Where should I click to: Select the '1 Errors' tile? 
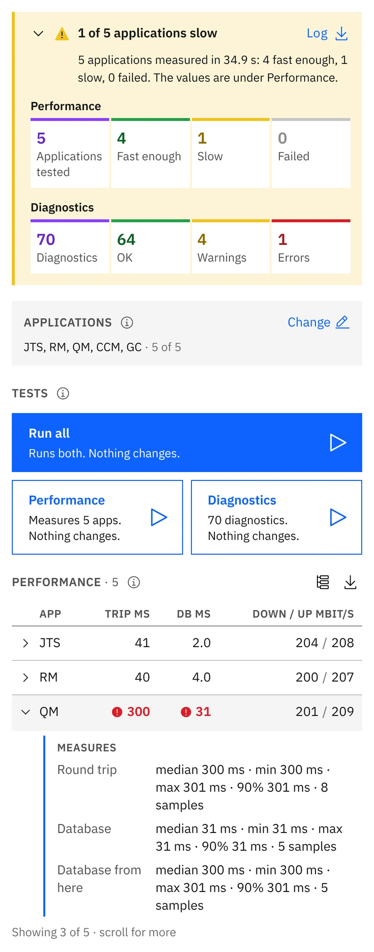pyautogui.click(x=311, y=246)
